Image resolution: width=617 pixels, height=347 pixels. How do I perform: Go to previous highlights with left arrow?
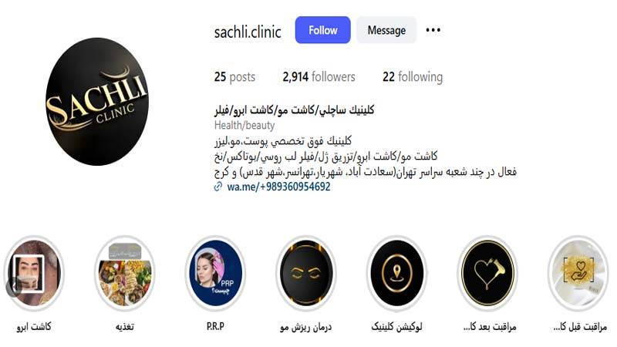pyautogui.click(x=13, y=286)
